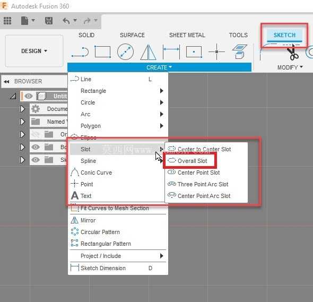
Task: Select the Sketch Dimension toolbar icon
Action: pos(171,51)
